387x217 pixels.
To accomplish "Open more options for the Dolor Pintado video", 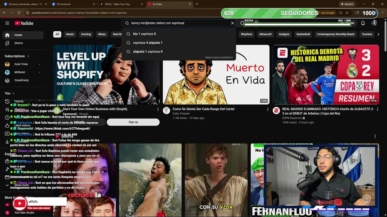I will tap(268, 109).
